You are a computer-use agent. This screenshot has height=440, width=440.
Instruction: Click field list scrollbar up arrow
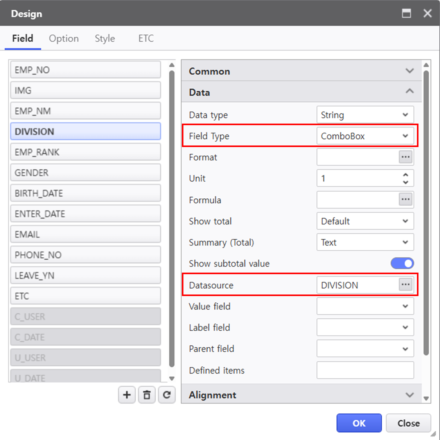[172, 65]
